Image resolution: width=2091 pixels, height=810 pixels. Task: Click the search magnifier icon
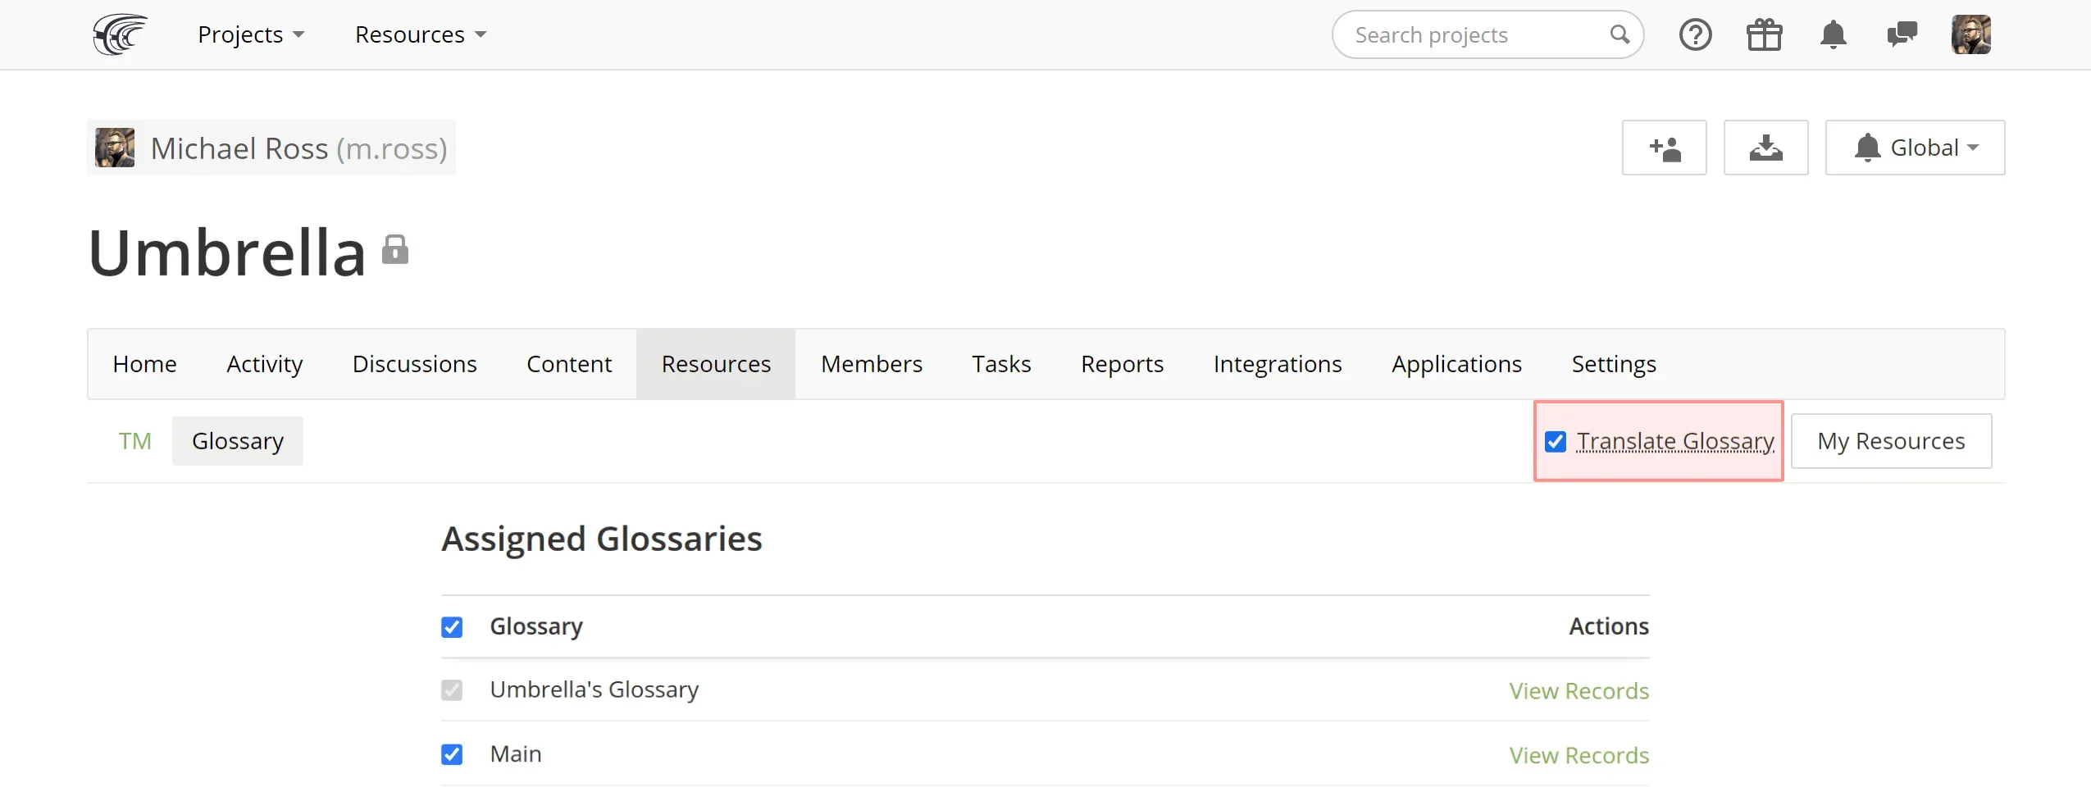pos(1619,34)
